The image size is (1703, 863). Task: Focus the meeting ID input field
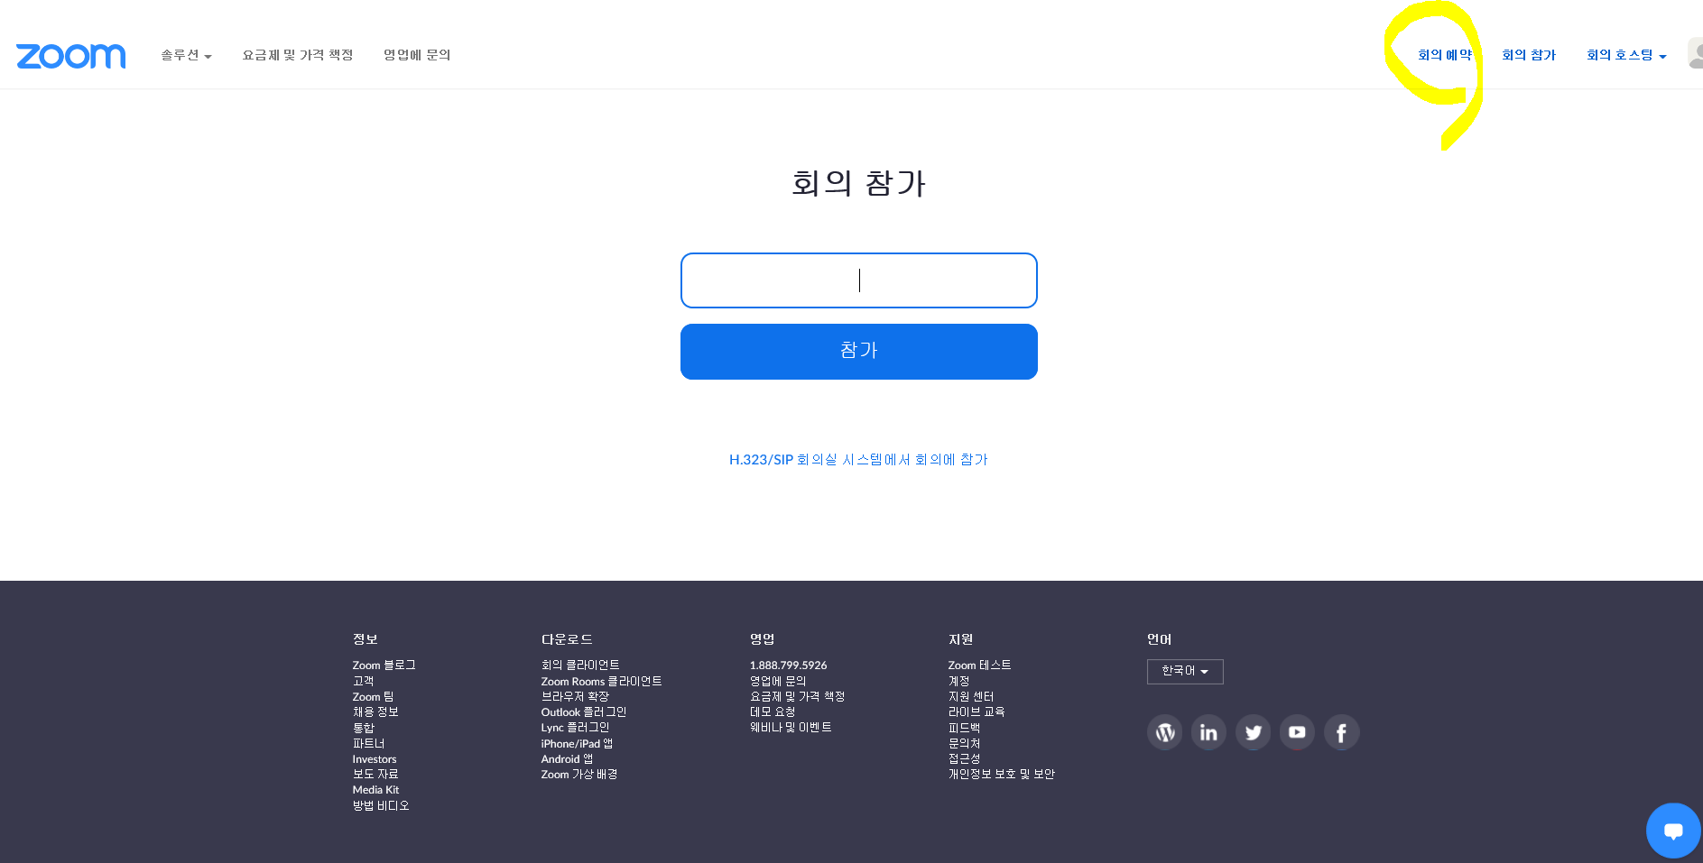(859, 280)
